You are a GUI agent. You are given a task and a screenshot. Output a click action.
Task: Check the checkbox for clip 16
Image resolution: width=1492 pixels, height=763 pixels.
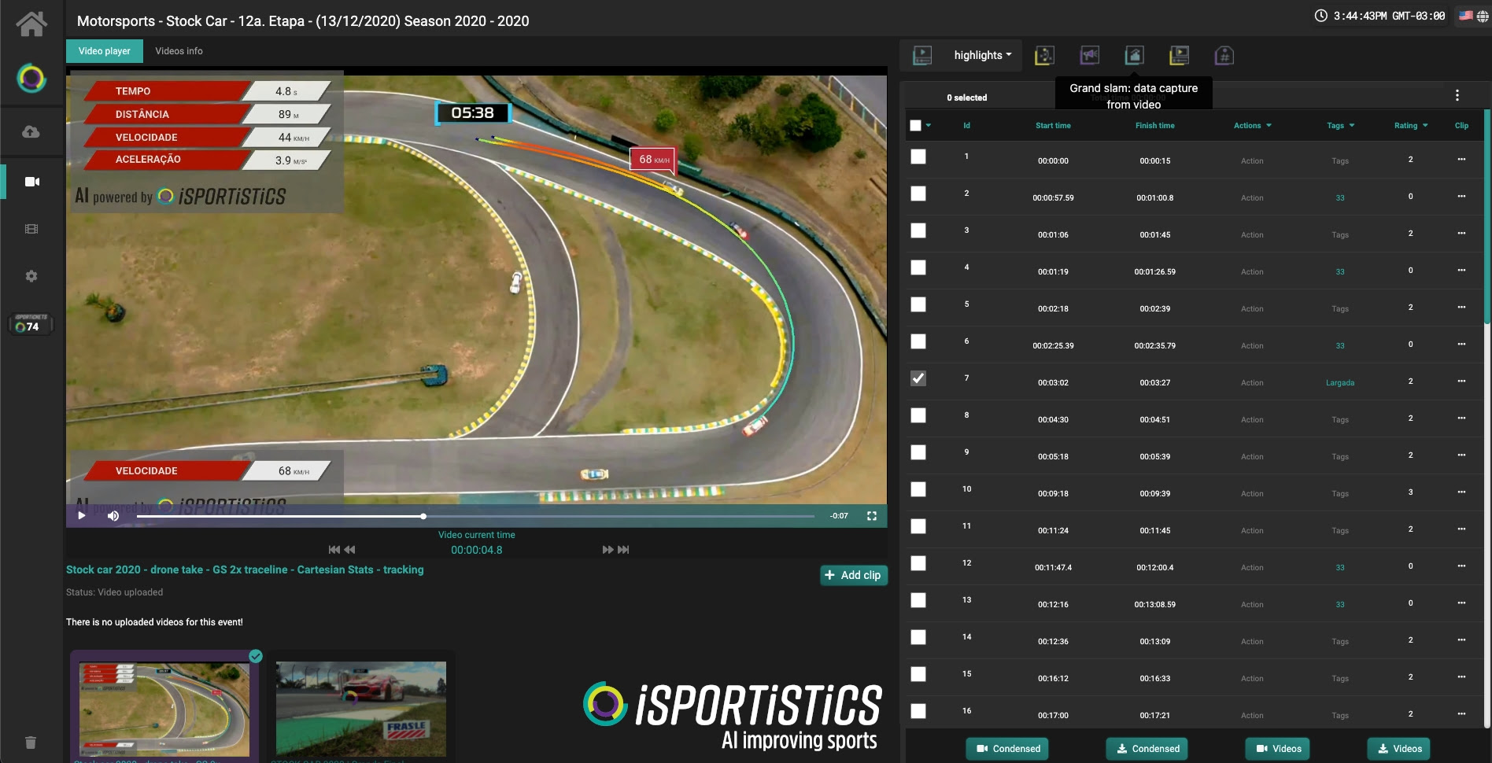(x=918, y=711)
